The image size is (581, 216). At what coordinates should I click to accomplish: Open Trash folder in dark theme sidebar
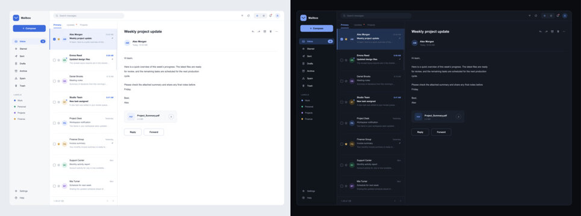click(317, 86)
